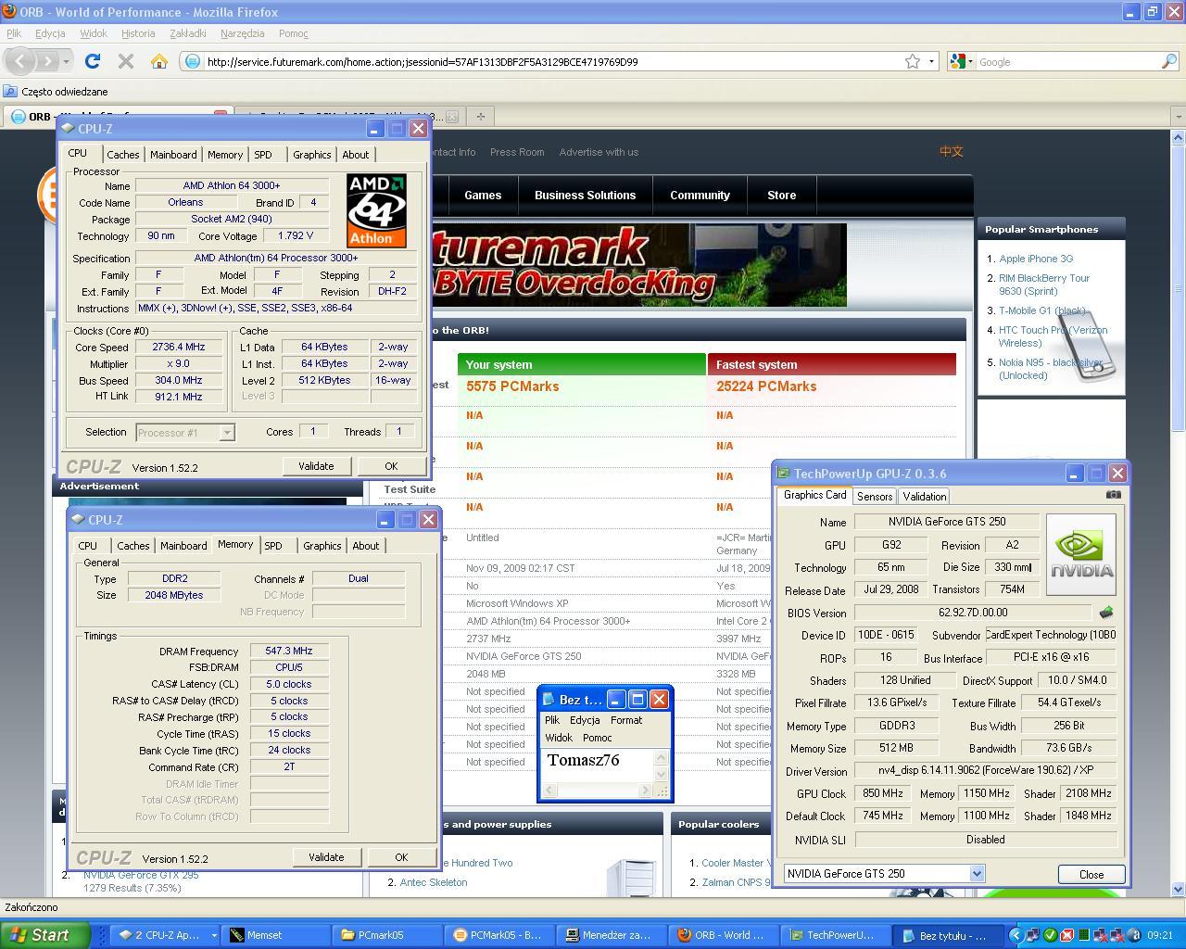1186x949 pixels.
Task: Reload the page with the refresh icon
Action: click(93, 61)
